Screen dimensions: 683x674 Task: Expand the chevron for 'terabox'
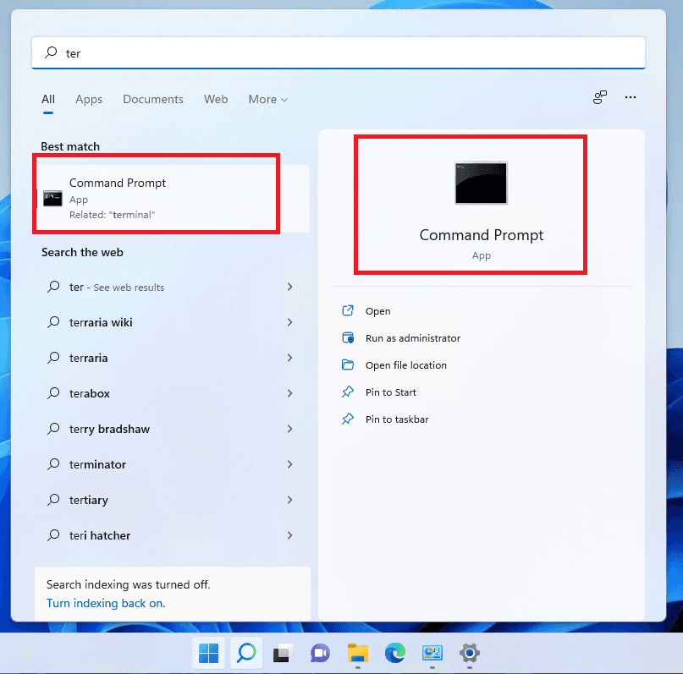coord(289,393)
